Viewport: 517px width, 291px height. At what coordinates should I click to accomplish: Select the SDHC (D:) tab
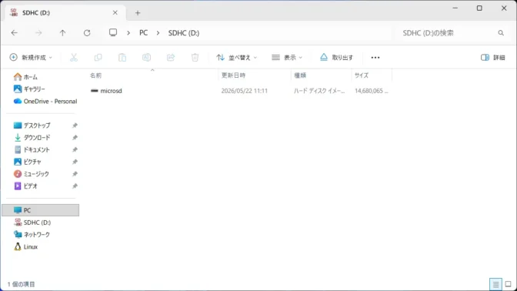65,12
